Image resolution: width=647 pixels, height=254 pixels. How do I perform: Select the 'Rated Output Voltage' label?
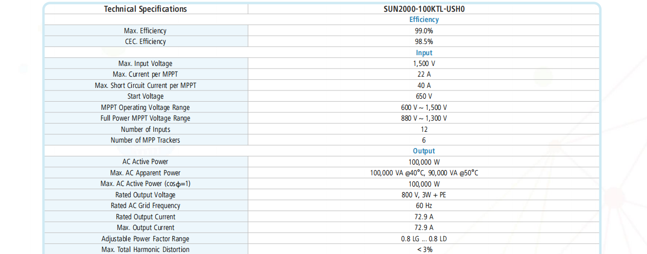145,195
